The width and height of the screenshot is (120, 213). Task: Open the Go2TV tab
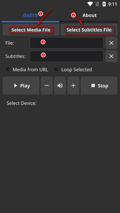tap(30, 15)
